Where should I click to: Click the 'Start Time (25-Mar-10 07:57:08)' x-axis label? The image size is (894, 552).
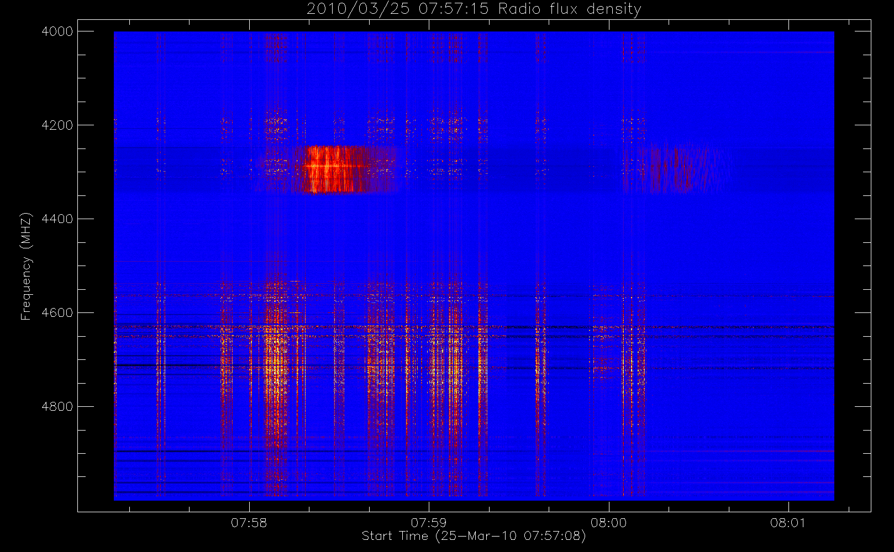474,536
